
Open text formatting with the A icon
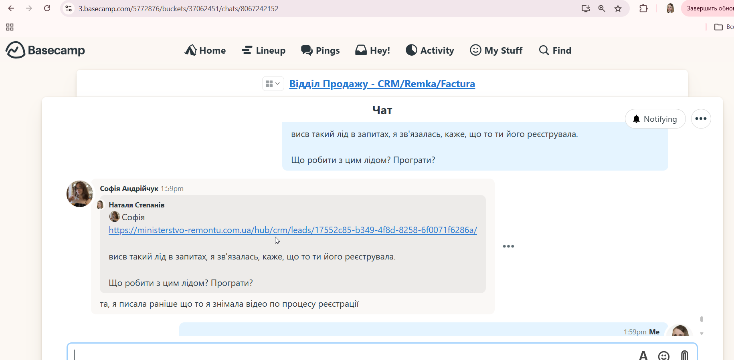[x=643, y=355]
